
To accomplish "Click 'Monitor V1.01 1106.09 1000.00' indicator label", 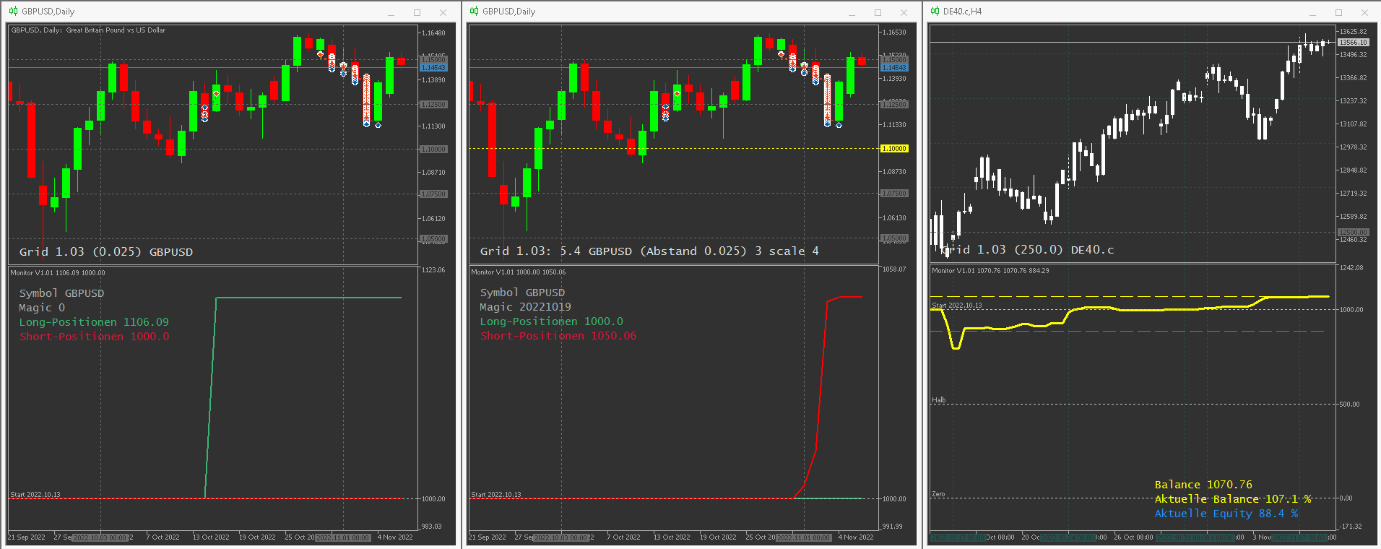I will (x=58, y=273).
